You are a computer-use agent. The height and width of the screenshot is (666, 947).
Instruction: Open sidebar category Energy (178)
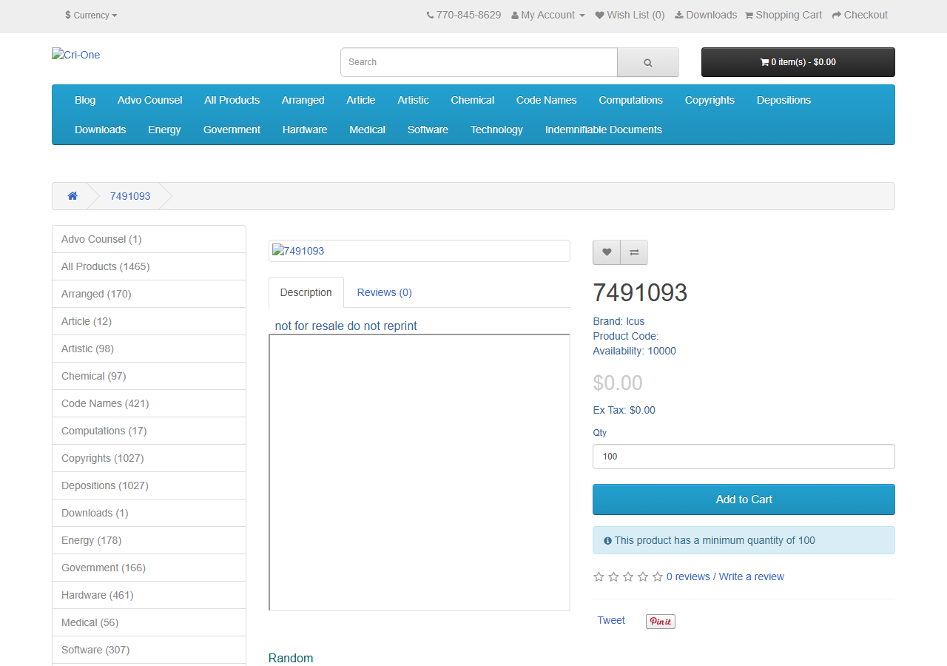tap(149, 540)
